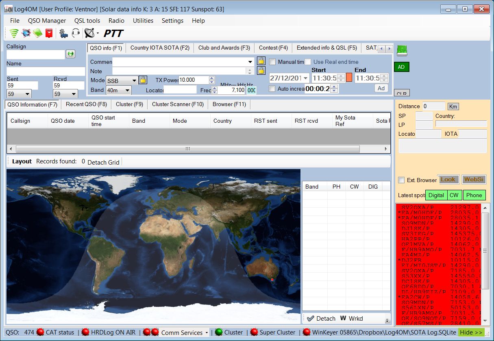Click the Look lookup button
Image resolution: width=494 pixels, height=341 pixels.
click(x=448, y=180)
